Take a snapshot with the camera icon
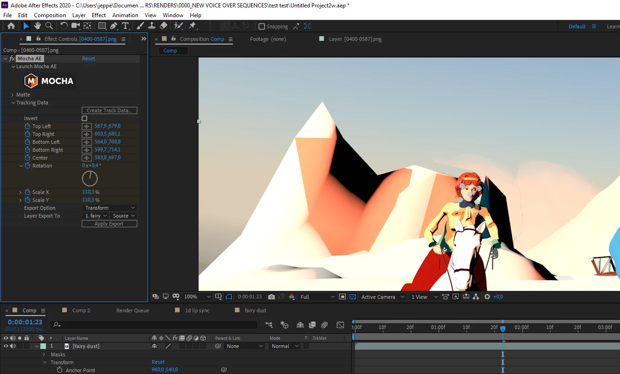This screenshot has height=374, width=620. click(271, 297)
